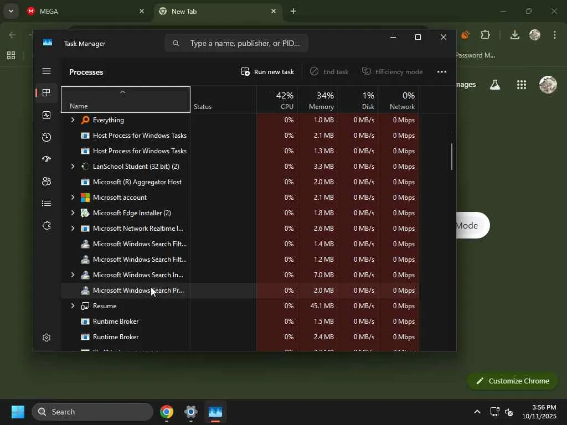This screenshot has width=567, height=425.
Task: Click the Resume process icon
Action: point(85,305)
